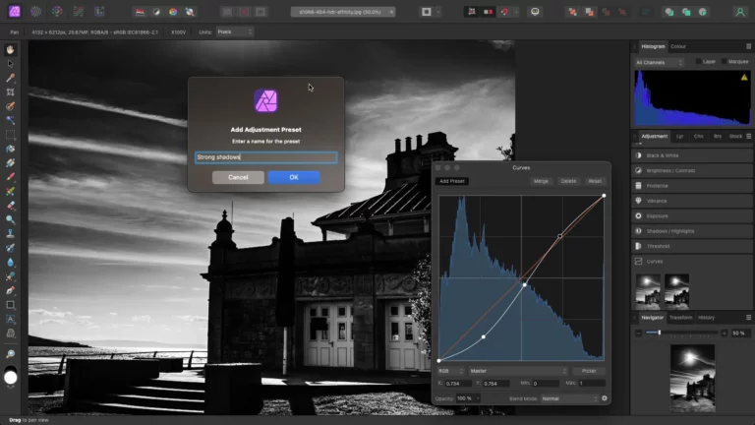Image resolution: width=755 pixels, height=425 pixels.
Task: Open the Units Pixels dropdown
Action: click(x=234, y=31)
